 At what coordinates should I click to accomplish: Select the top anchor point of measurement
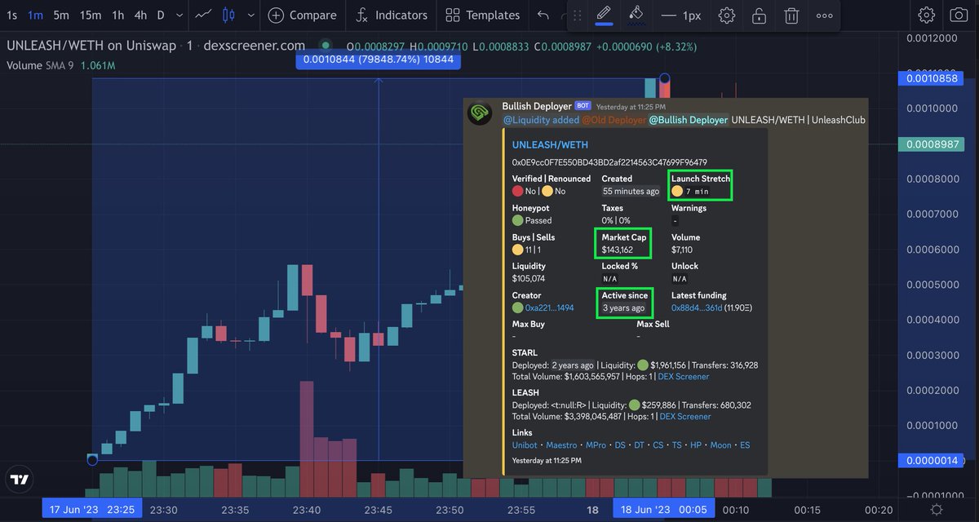pos(665,78)
